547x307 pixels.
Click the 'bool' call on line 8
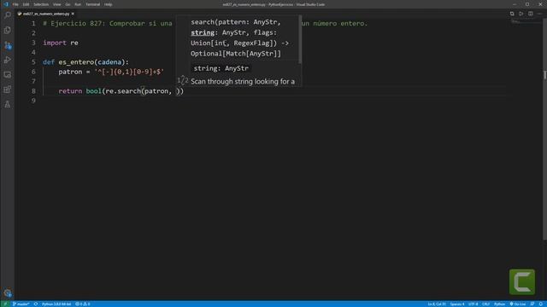click(93, 91)
